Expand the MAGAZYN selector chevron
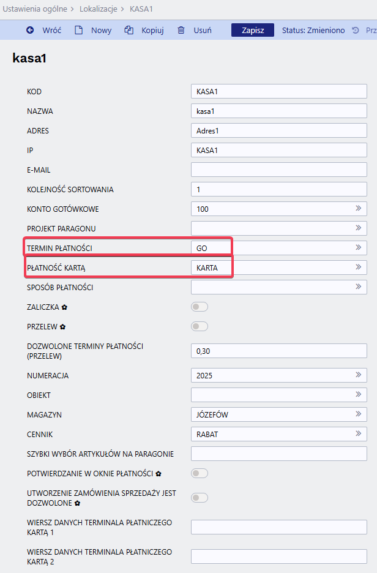Screen dimensions: 377x573 tap(358, 414)
